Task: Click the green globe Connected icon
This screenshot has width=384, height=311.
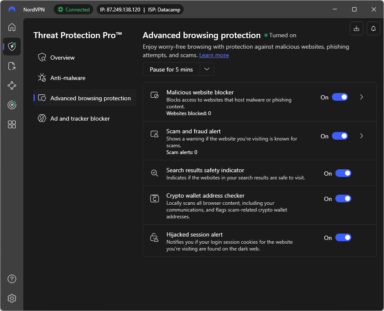Action: [60, 10]
